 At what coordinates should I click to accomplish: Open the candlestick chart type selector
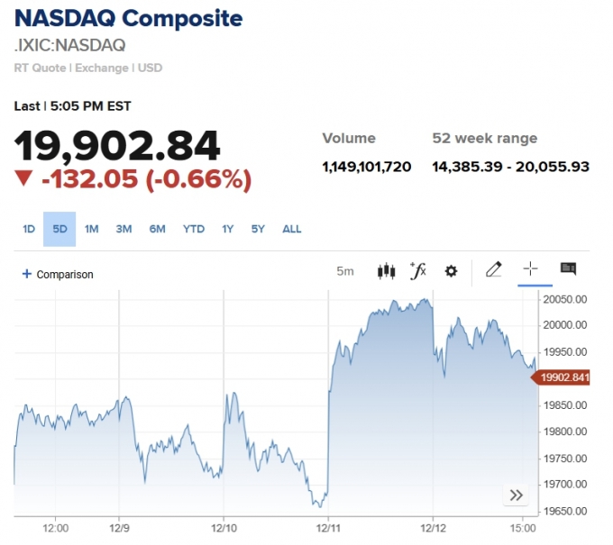pos(387,270)
